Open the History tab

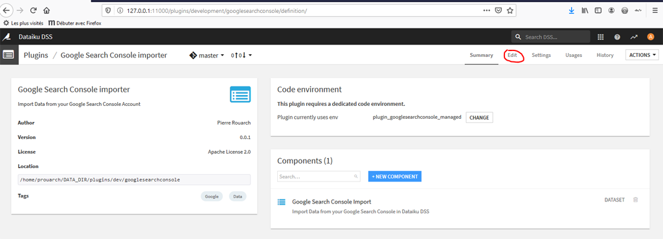click(x=605, y=55)
